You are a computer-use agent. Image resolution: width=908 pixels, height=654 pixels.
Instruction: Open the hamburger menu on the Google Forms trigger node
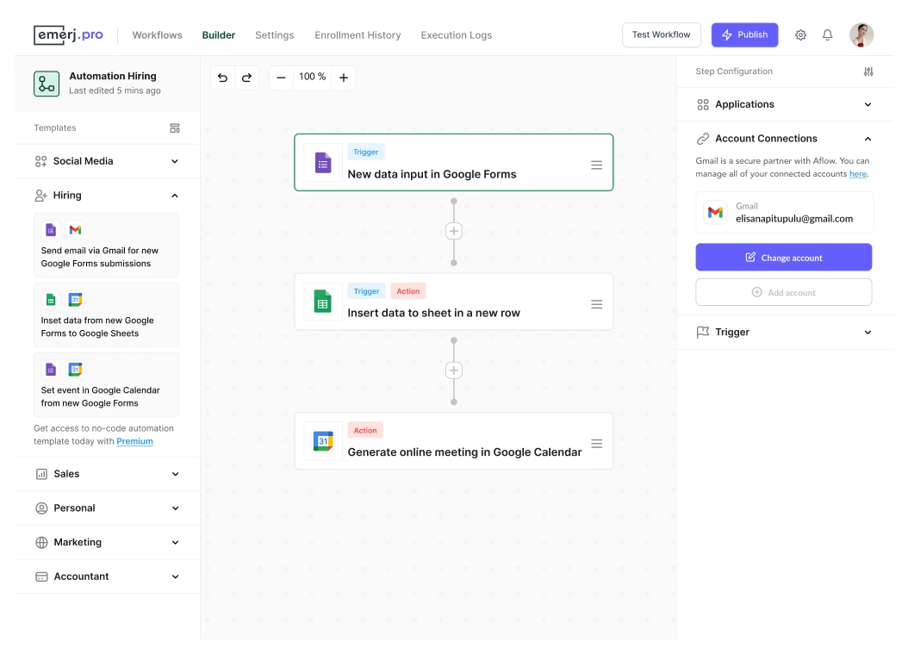click(597, 165)
